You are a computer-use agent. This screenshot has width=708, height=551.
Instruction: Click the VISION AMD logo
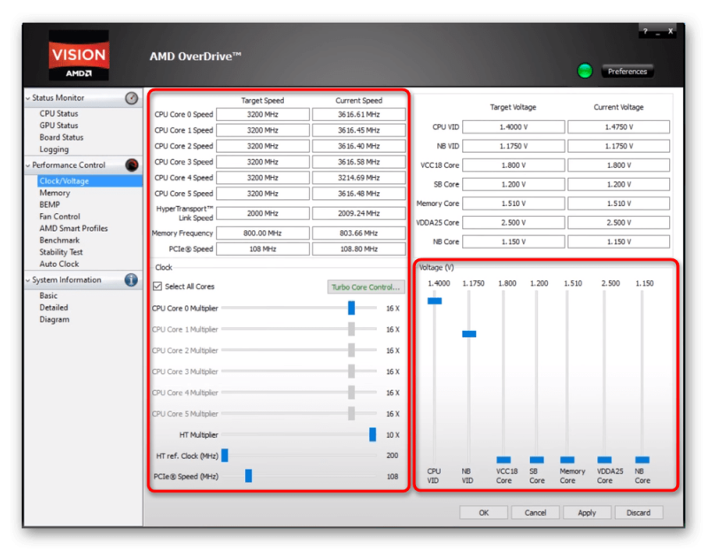79,55
